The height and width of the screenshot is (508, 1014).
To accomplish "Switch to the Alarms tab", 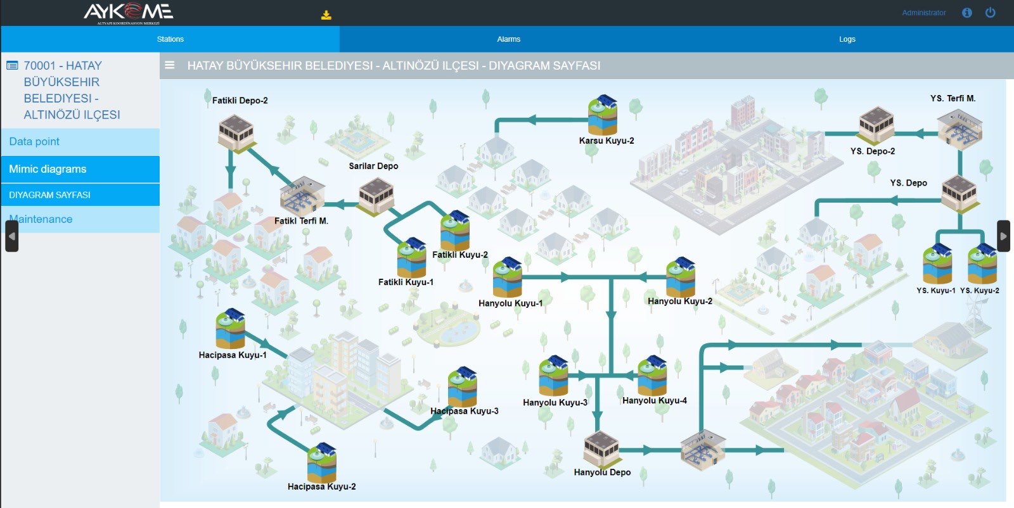I will coord(508,39).
